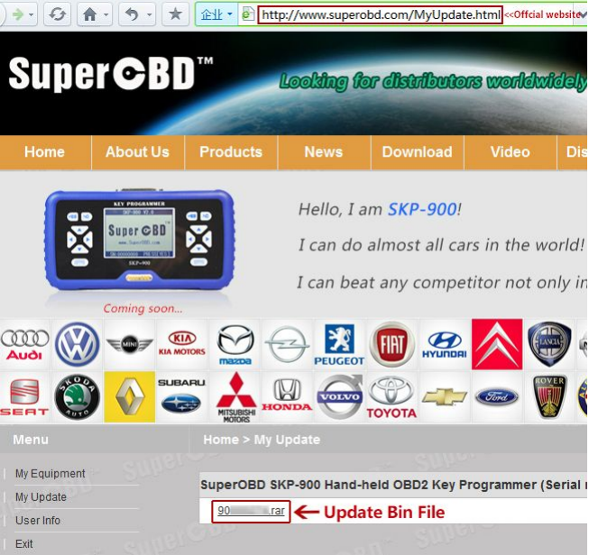Download the .rar update bin file
The image size is (589, 555).
point(251,511)
